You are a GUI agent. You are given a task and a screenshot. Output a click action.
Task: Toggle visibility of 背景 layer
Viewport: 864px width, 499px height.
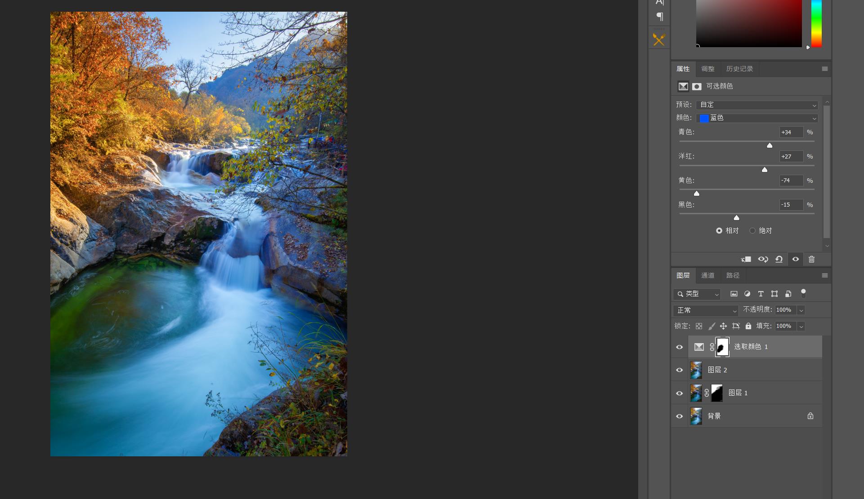coord(680,416)
